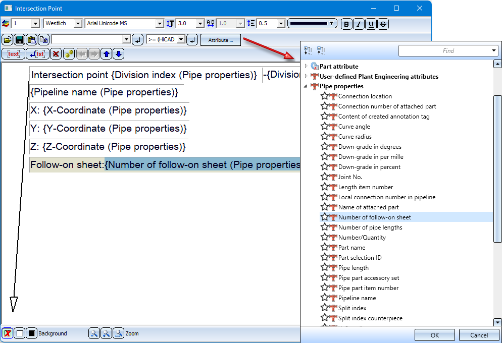Favorite the Connection location attribute star
Image resolution: width=503 pixels, height=344 pixels.
(325, 96)
